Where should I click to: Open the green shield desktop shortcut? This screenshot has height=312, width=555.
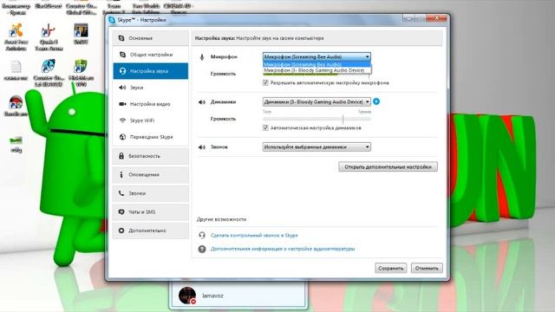(x=81, y=73)
